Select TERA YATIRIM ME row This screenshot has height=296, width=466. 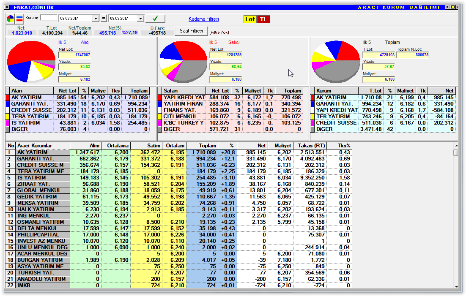(178, 171)
